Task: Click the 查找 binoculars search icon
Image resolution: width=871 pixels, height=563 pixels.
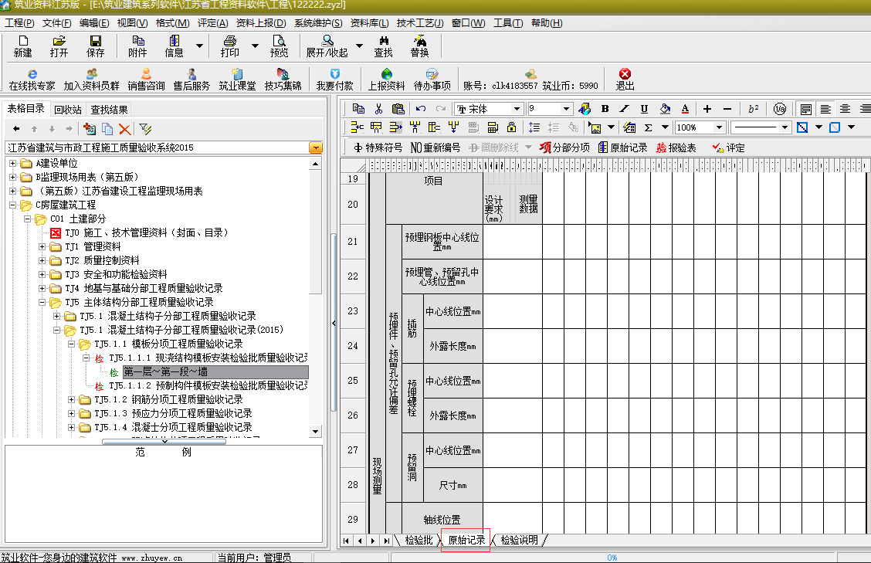Action: coord(383,46)
